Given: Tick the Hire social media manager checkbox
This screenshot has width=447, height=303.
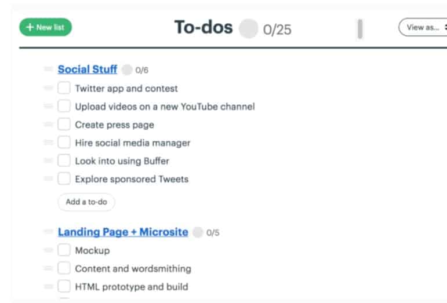Looking at the screenshot, I should (x=64, y=142).
